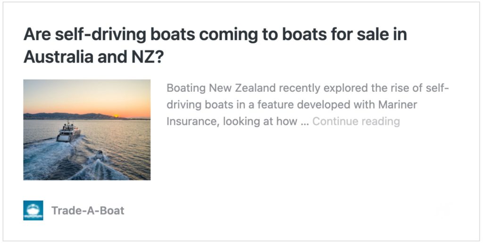Screen dimensions: 483x243
Task: Select the boat avatar beside Trade-A-Boat
Action: [x=33, y=211]
